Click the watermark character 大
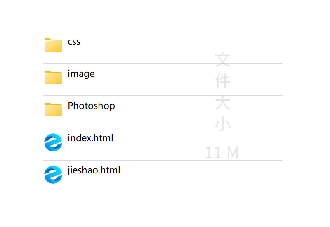330x227 pixels. coord(223,103)
